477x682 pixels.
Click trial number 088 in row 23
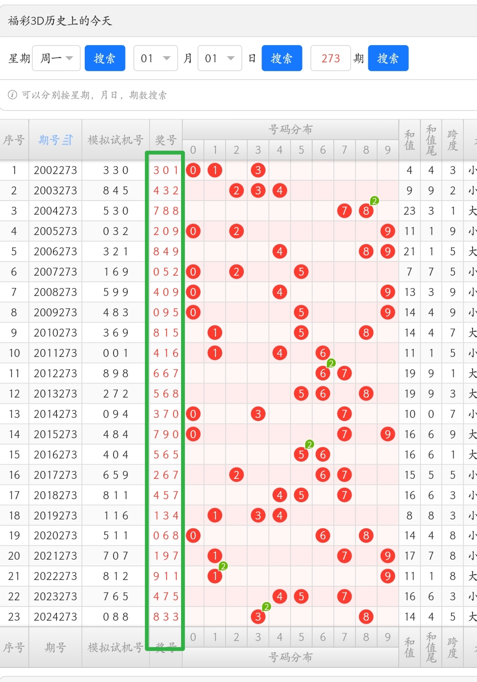(116, 617)
